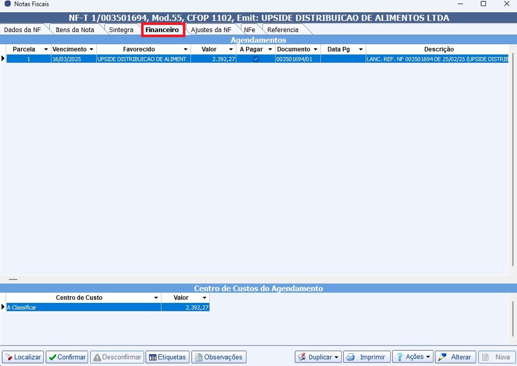Confirm the invoice with Confirmar
Viewport: 517px width, 366px height.
(67, 357)
